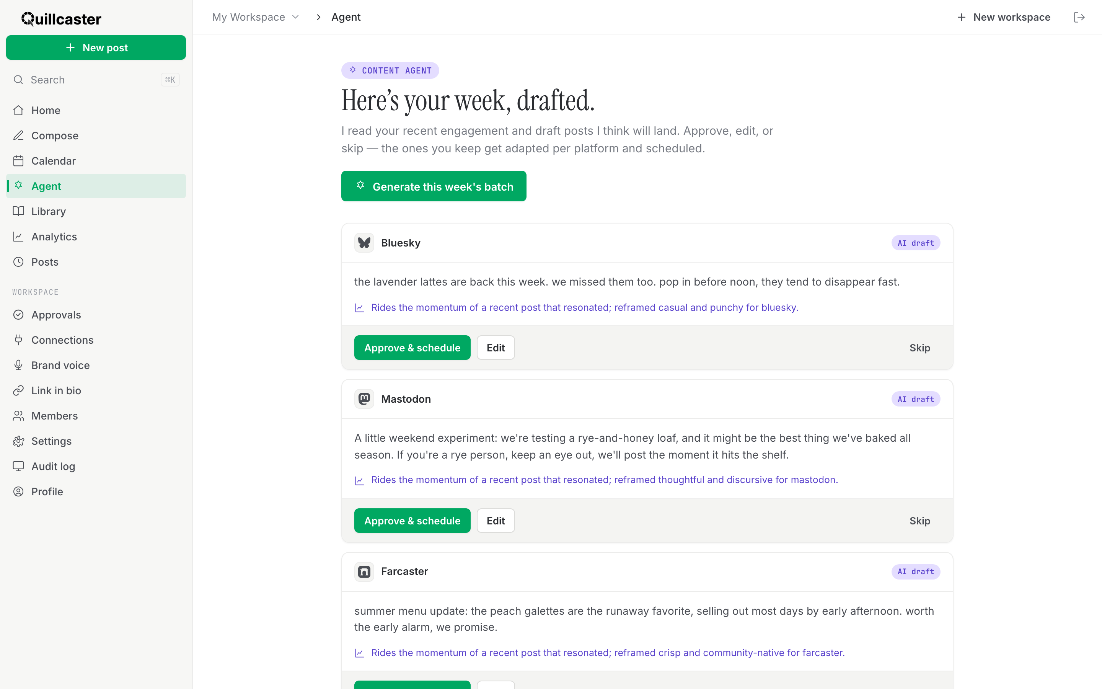Screen dimensions: 1102x689
Task: Click Generate this week's batch
Action: click(x=434, y=186)
